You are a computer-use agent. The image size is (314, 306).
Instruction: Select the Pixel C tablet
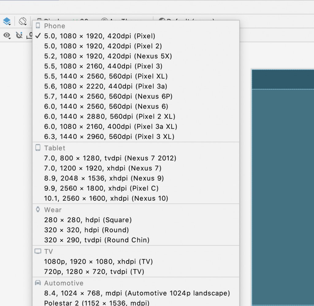point(136,188)
